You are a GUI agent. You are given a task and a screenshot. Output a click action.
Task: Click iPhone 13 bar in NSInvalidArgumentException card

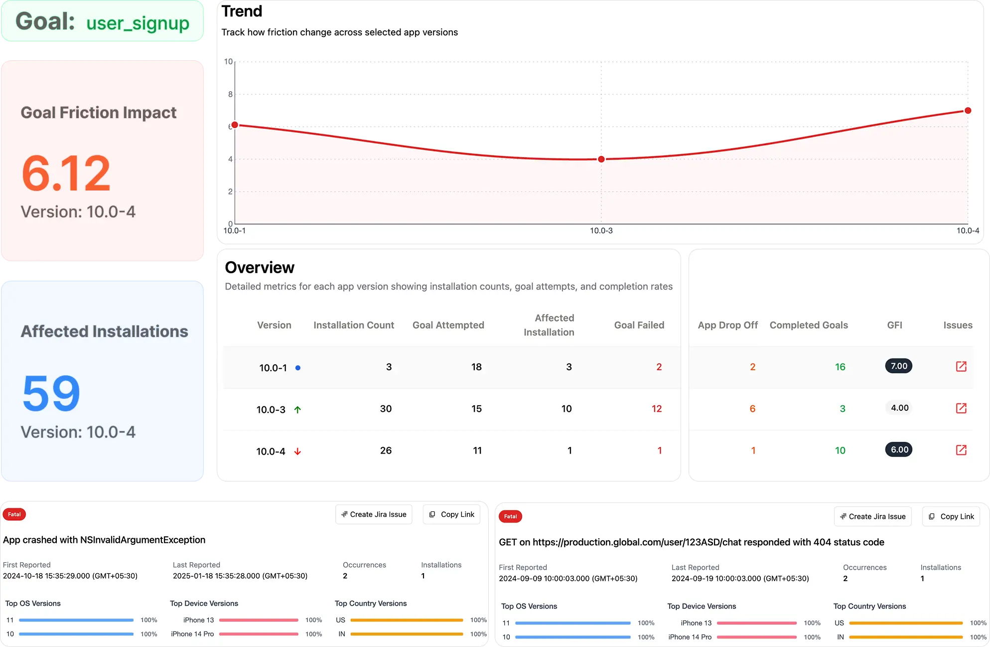click(x=259, y=620)
